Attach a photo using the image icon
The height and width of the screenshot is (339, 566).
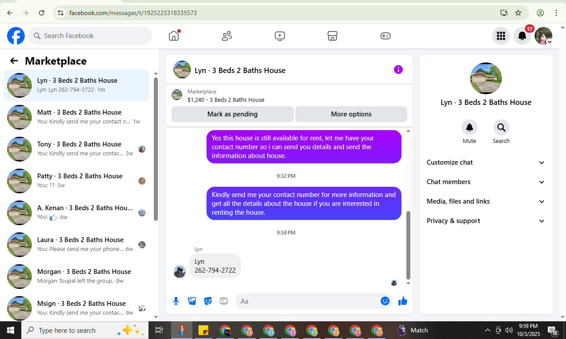(192, 301)
